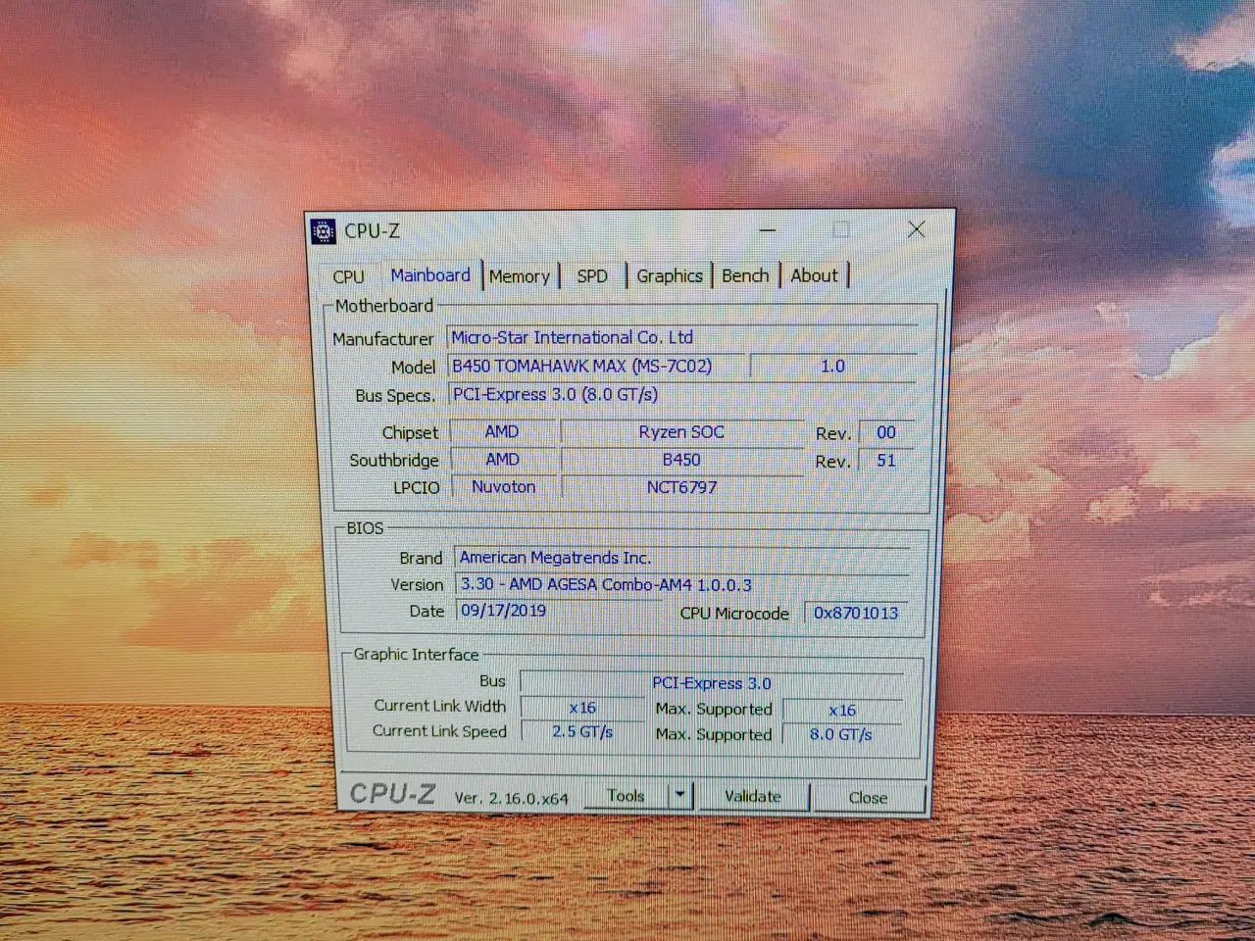Viewport: 1255px width, 941px height.
Task: Click the LPCIO vendor Nuvoton
Action: click(x=503, y=487)
